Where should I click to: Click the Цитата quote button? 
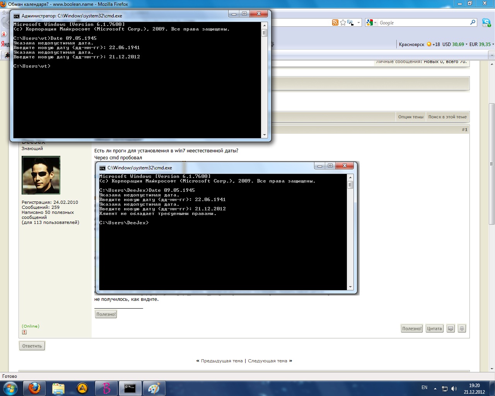pos(434,329)
